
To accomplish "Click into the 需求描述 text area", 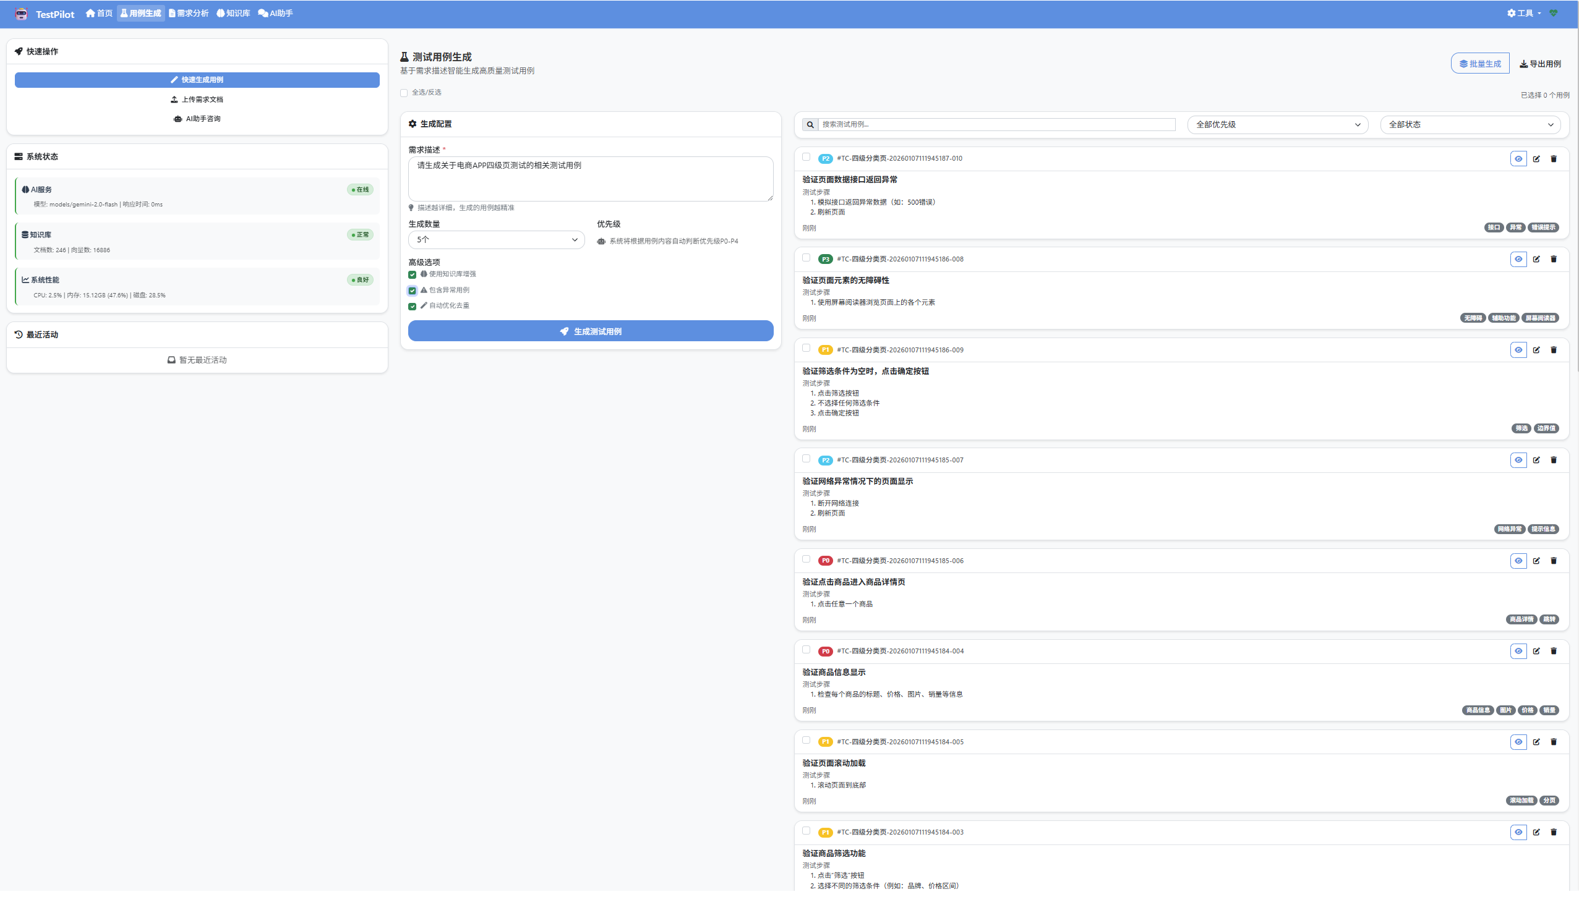I will tap(590, 179).
